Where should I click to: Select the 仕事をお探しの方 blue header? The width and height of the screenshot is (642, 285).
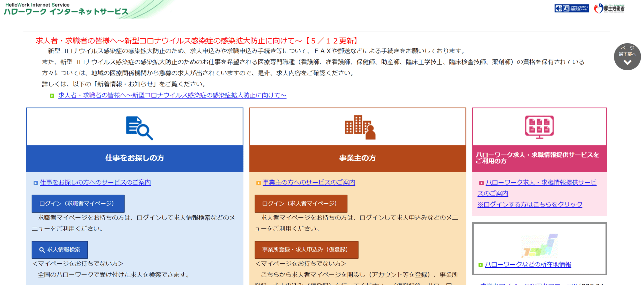click(x=134, y=158)
